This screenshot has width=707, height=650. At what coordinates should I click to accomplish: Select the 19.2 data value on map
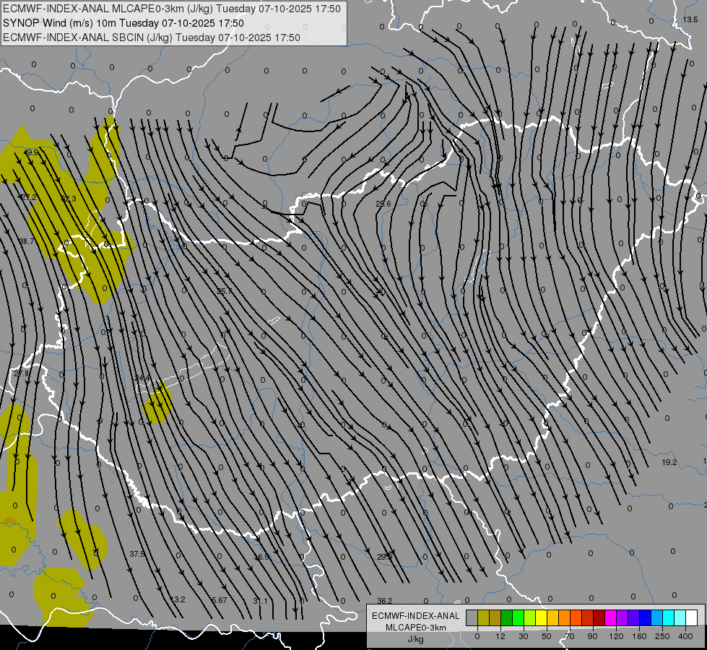669,462
